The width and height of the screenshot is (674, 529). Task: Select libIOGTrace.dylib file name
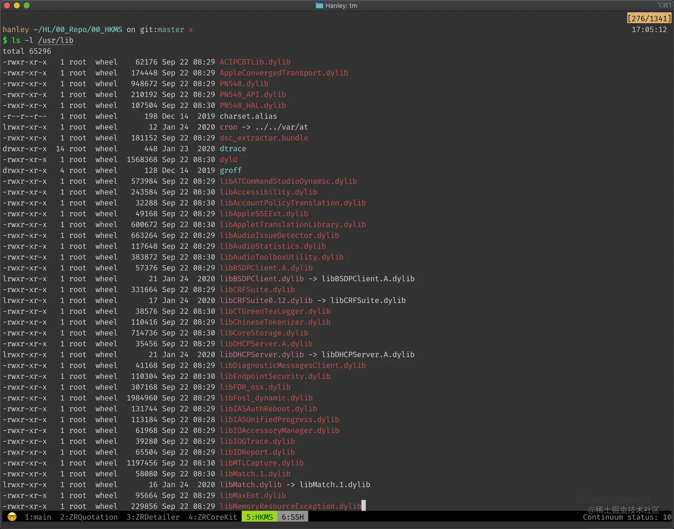pos(257,441)
